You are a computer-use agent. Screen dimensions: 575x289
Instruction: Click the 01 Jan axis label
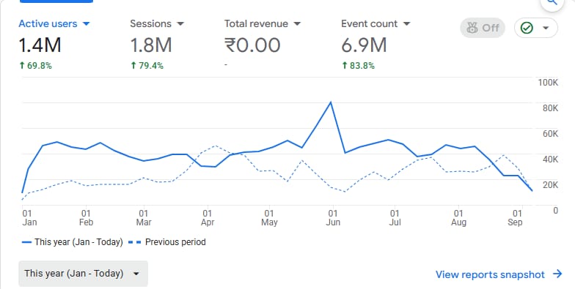tap(29, 218)
